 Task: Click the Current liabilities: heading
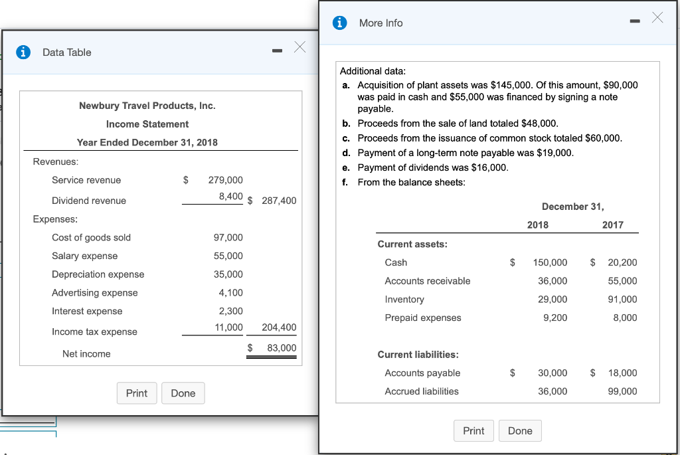click(418, 355)
